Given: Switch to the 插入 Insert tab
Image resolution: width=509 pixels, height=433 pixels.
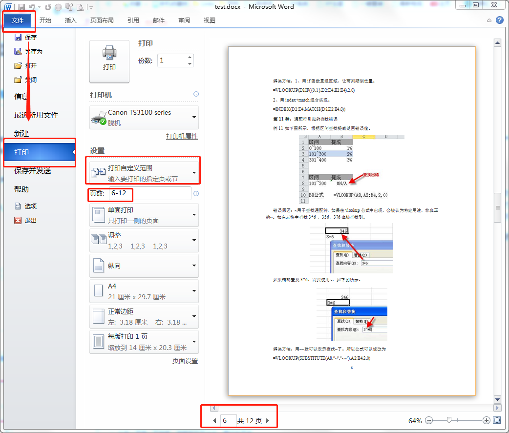Looking at the screenshot, I should (70, 21).
